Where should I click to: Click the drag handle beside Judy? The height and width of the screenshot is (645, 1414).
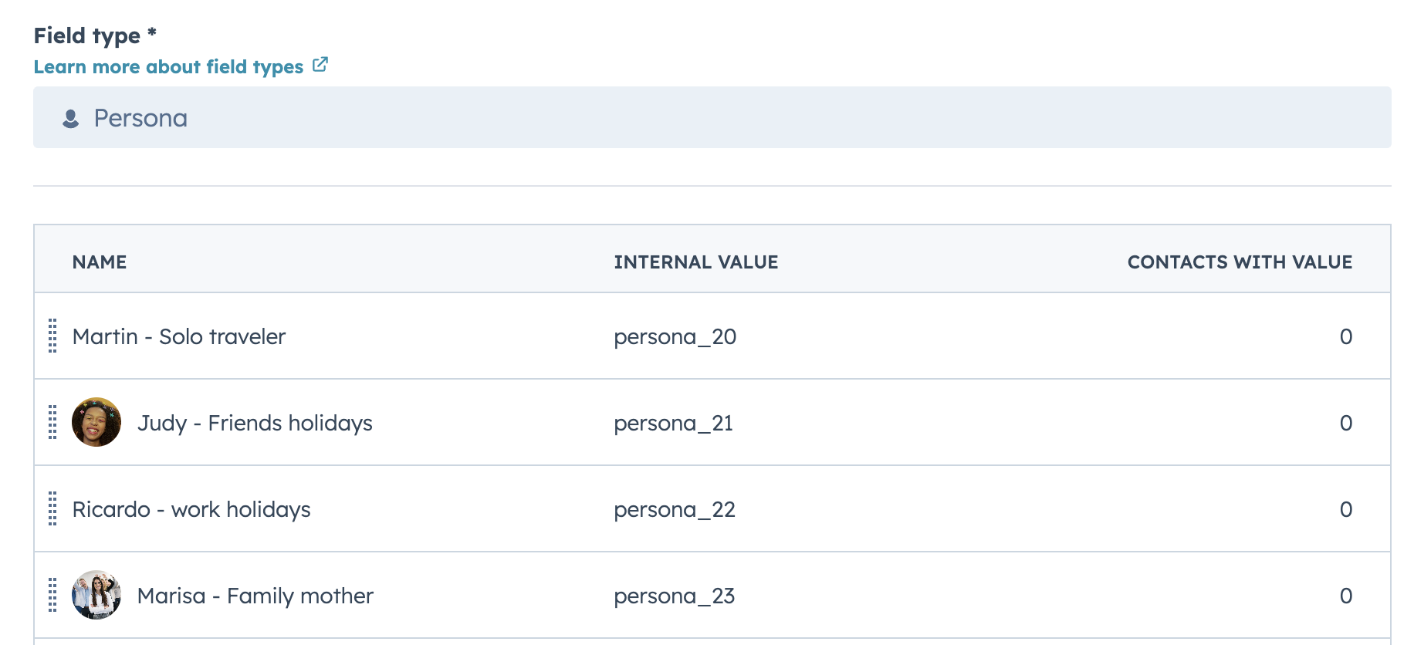(x=52, y=422)
